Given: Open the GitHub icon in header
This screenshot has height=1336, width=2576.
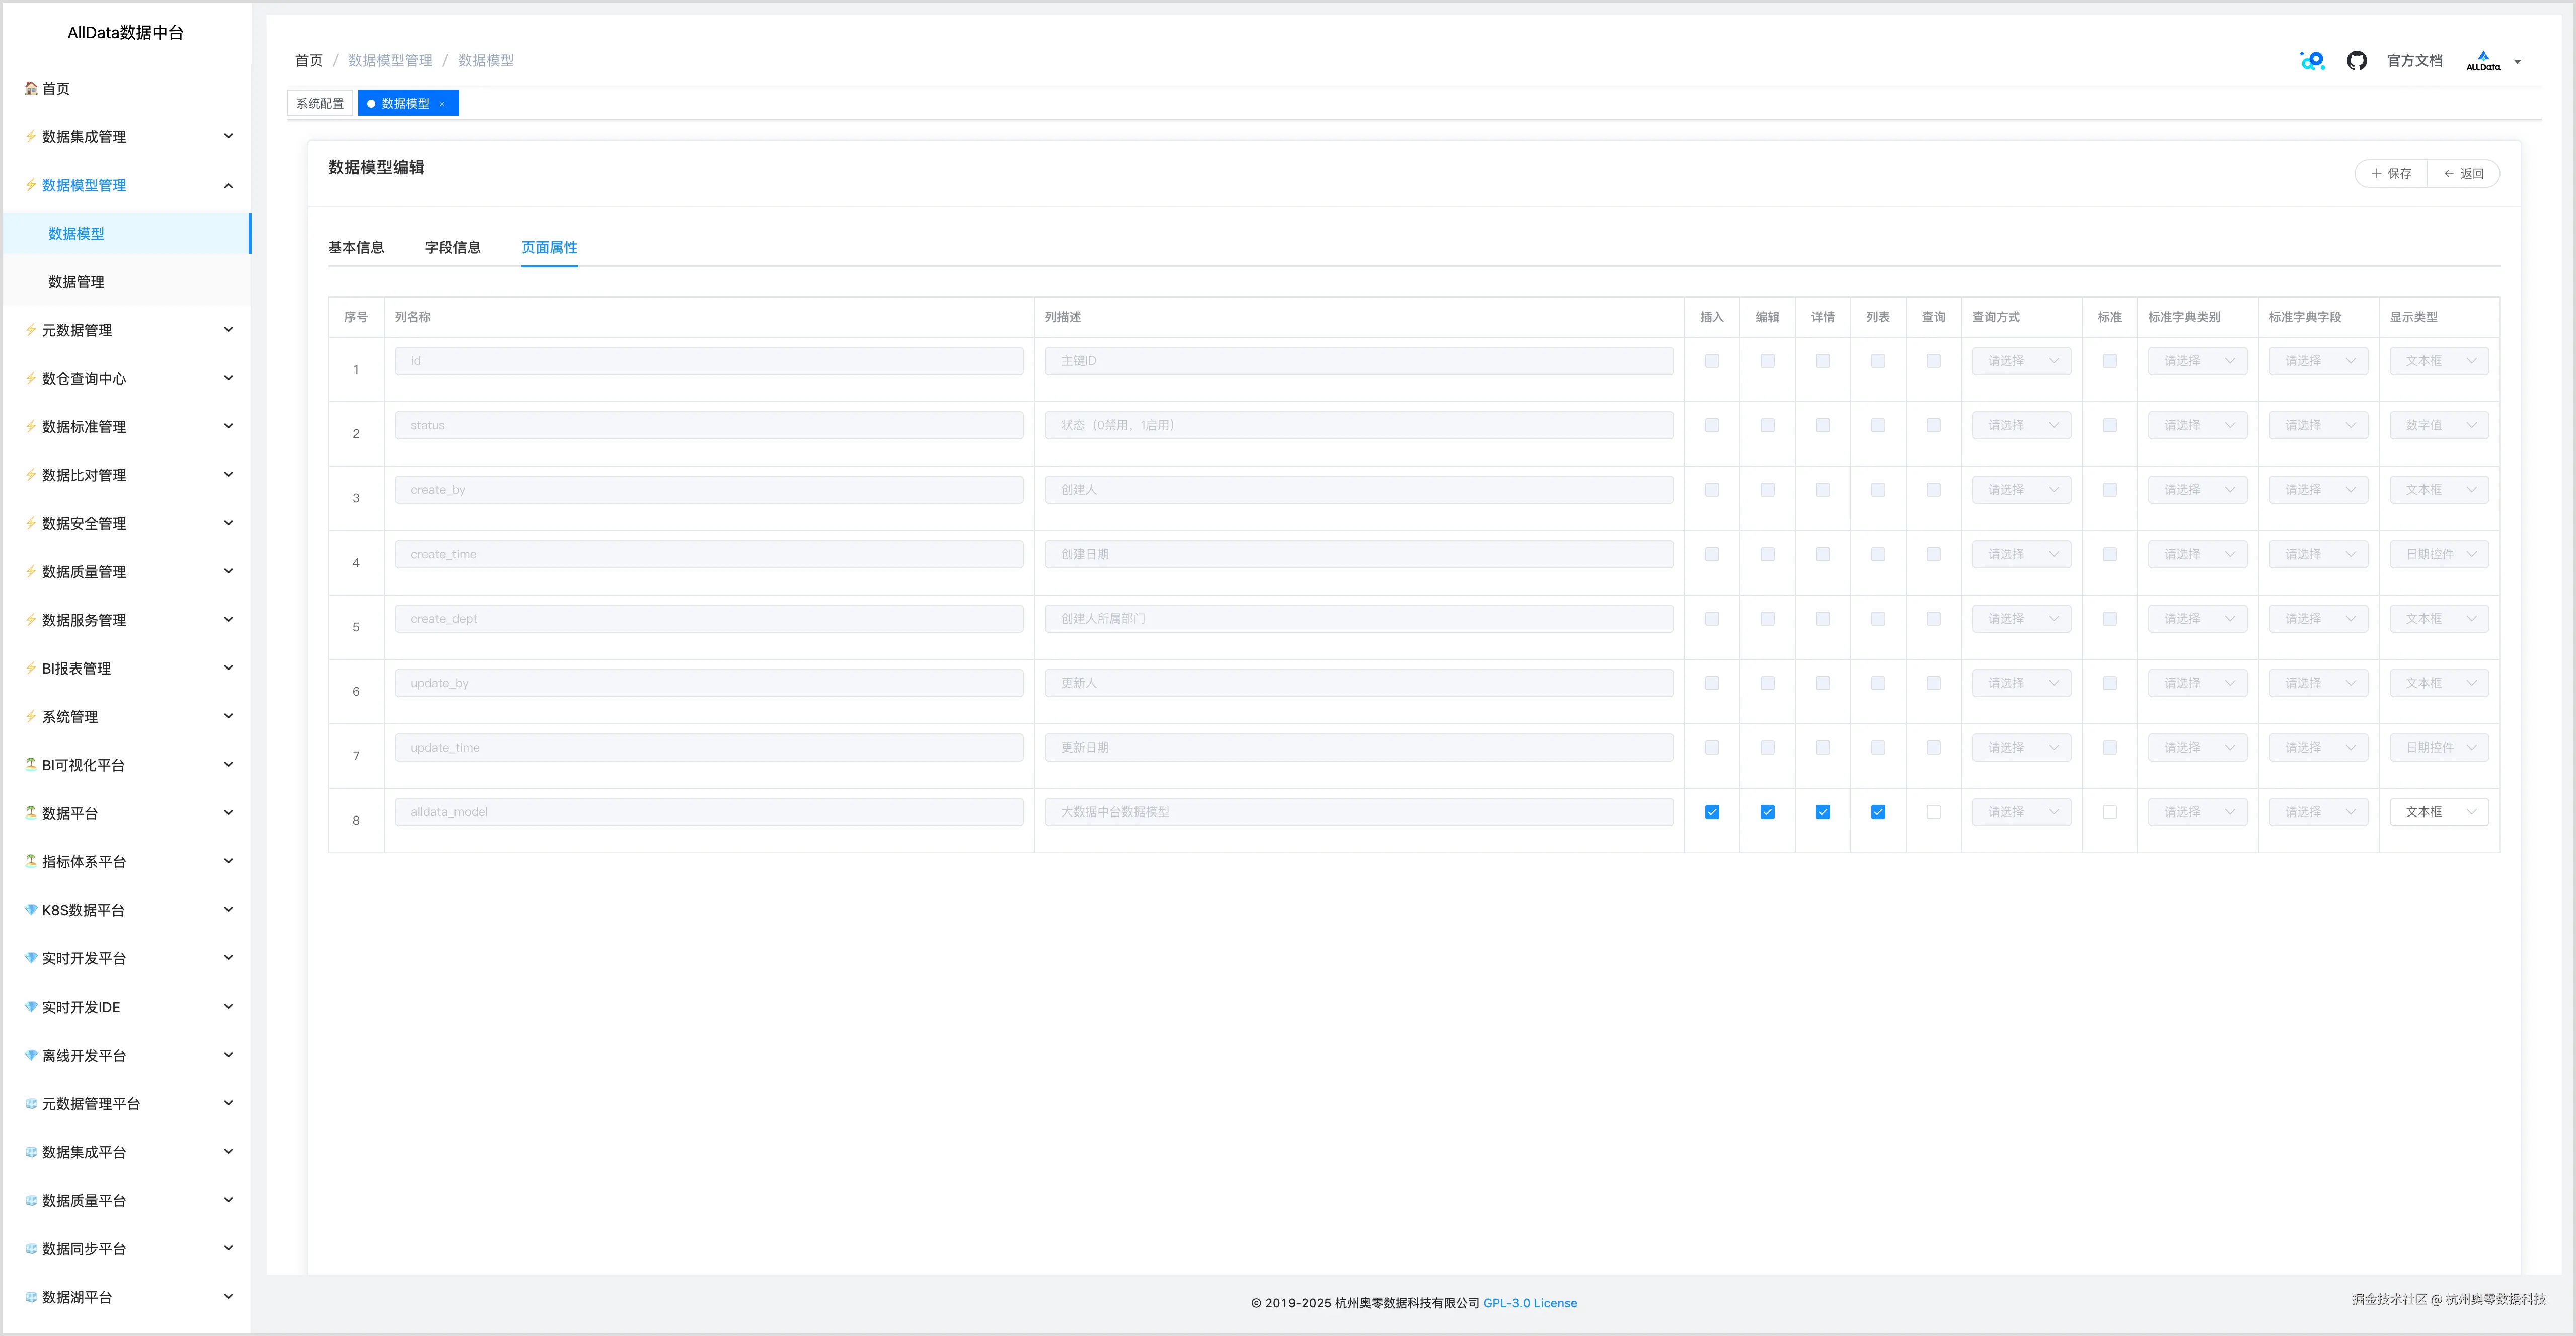Looking at the screenshot, I should [x=2356, y=61].
